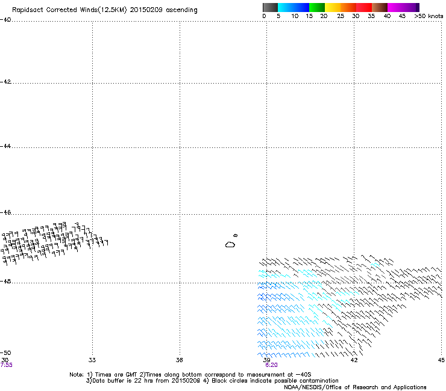Click the -42 latitude axis label
The width and height of the screenshot is (446, 391).
[5, 82]
